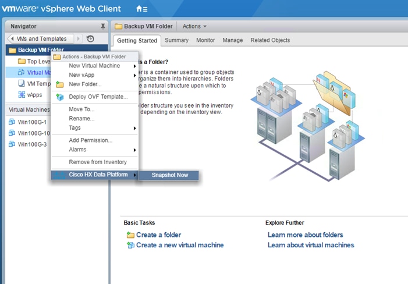Open Learn more about folders link
408x284 pixels.
click(x=305, y=235)
